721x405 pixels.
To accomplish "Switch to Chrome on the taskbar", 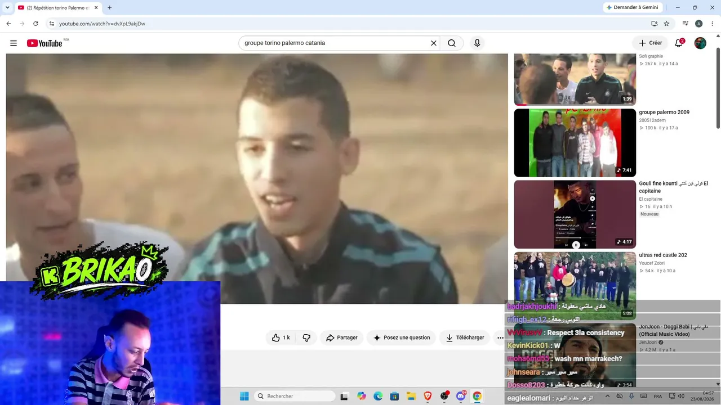I will [x=477, y=396].
